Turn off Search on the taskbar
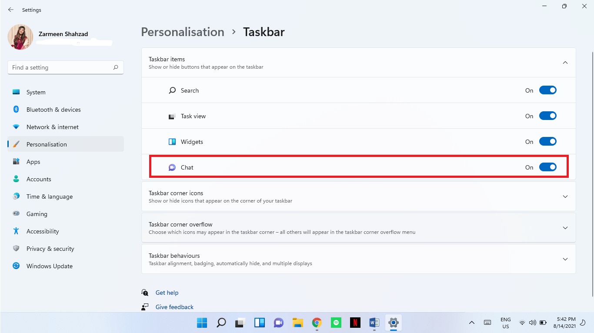The height and width of the screenshot is (333, 594). click(548, 90)
